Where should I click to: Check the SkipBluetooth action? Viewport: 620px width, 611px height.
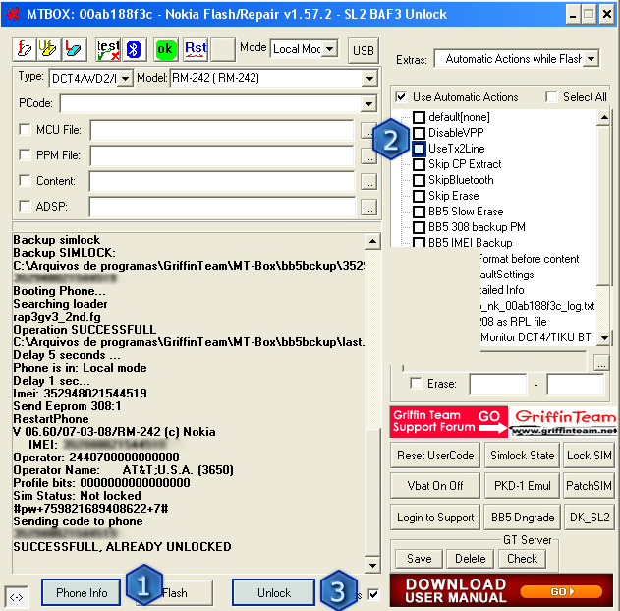point(419,180)
